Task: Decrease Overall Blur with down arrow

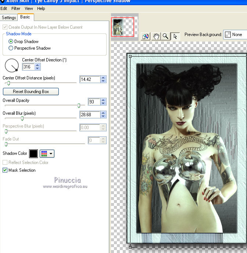Action: (x=103, y=116)
